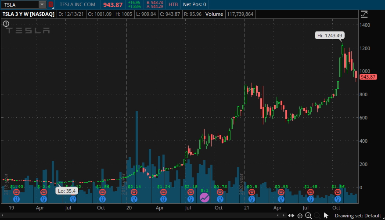
Task: Click the '20' year label on the time axis
Action: tap(130, 208)
